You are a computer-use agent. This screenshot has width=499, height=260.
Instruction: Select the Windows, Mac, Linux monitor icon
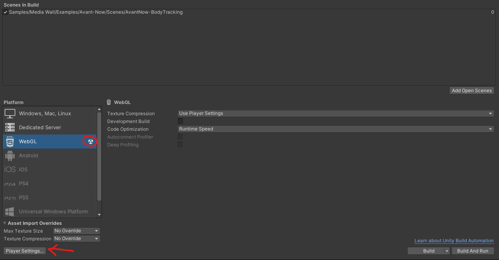[10, 114]
